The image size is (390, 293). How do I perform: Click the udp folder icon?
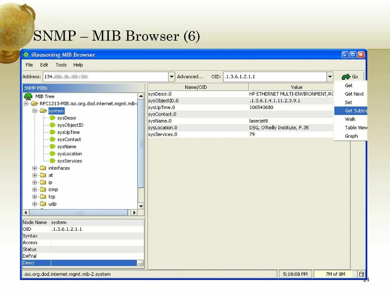[43, 204]
